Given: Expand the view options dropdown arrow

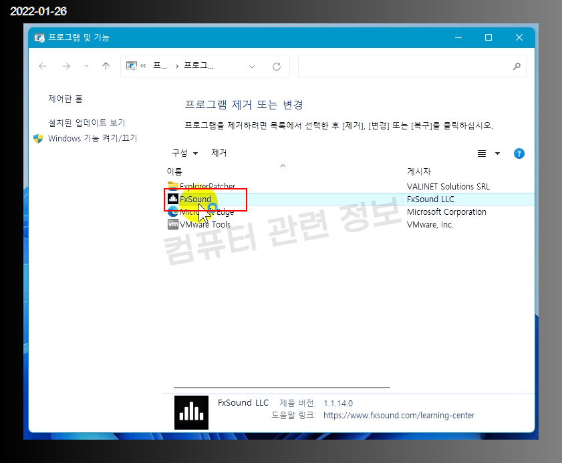Looking at the screenshot, I should pos(497,153).
